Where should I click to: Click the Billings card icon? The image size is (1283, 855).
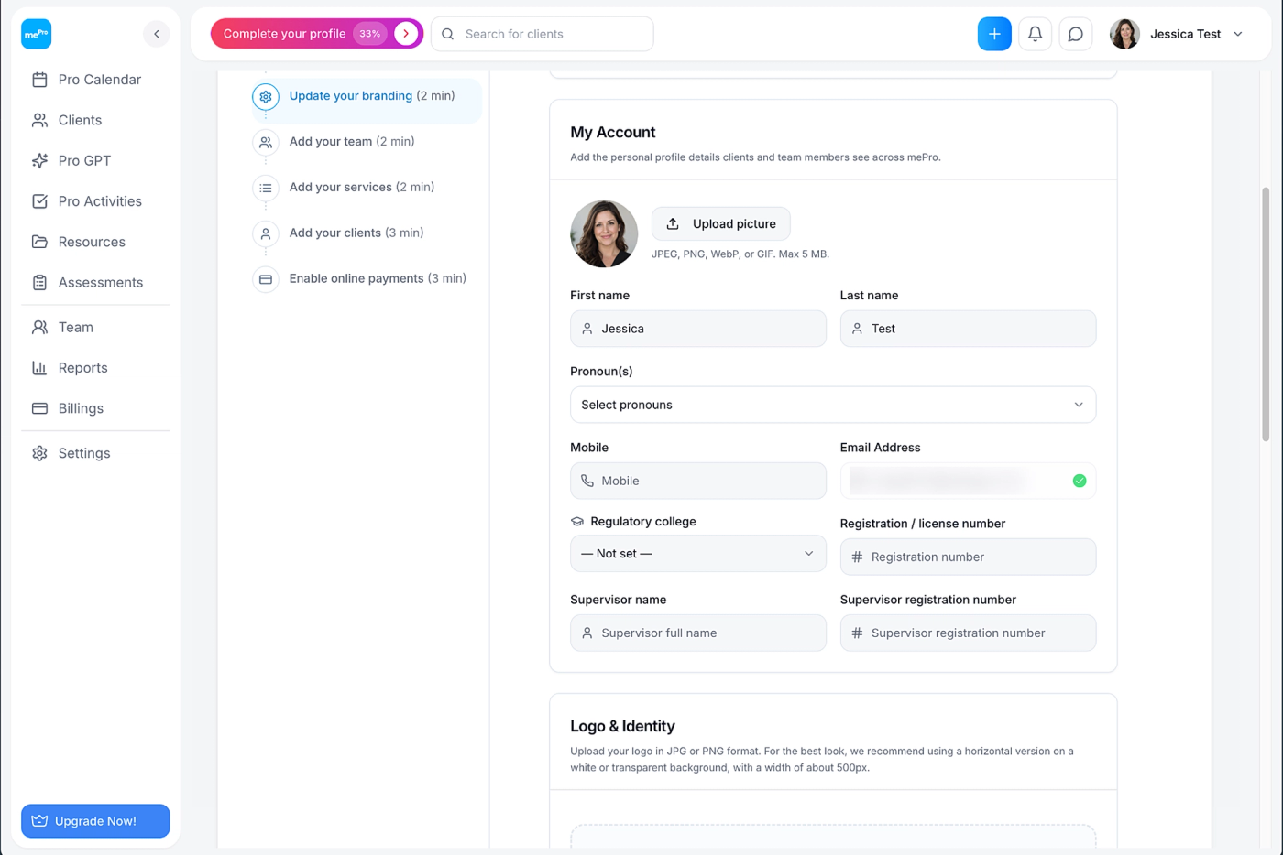[39, 408]
